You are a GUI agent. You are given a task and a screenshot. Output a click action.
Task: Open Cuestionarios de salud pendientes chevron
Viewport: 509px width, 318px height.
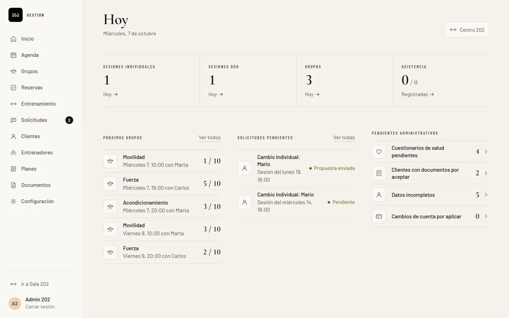486,152
